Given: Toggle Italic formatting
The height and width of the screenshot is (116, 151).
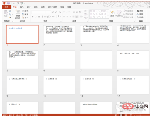Looking at the screenshot, I should pos(36,17).
